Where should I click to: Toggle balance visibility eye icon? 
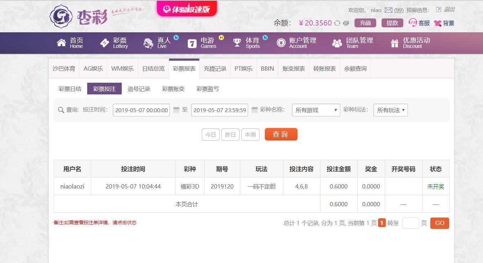346,23
